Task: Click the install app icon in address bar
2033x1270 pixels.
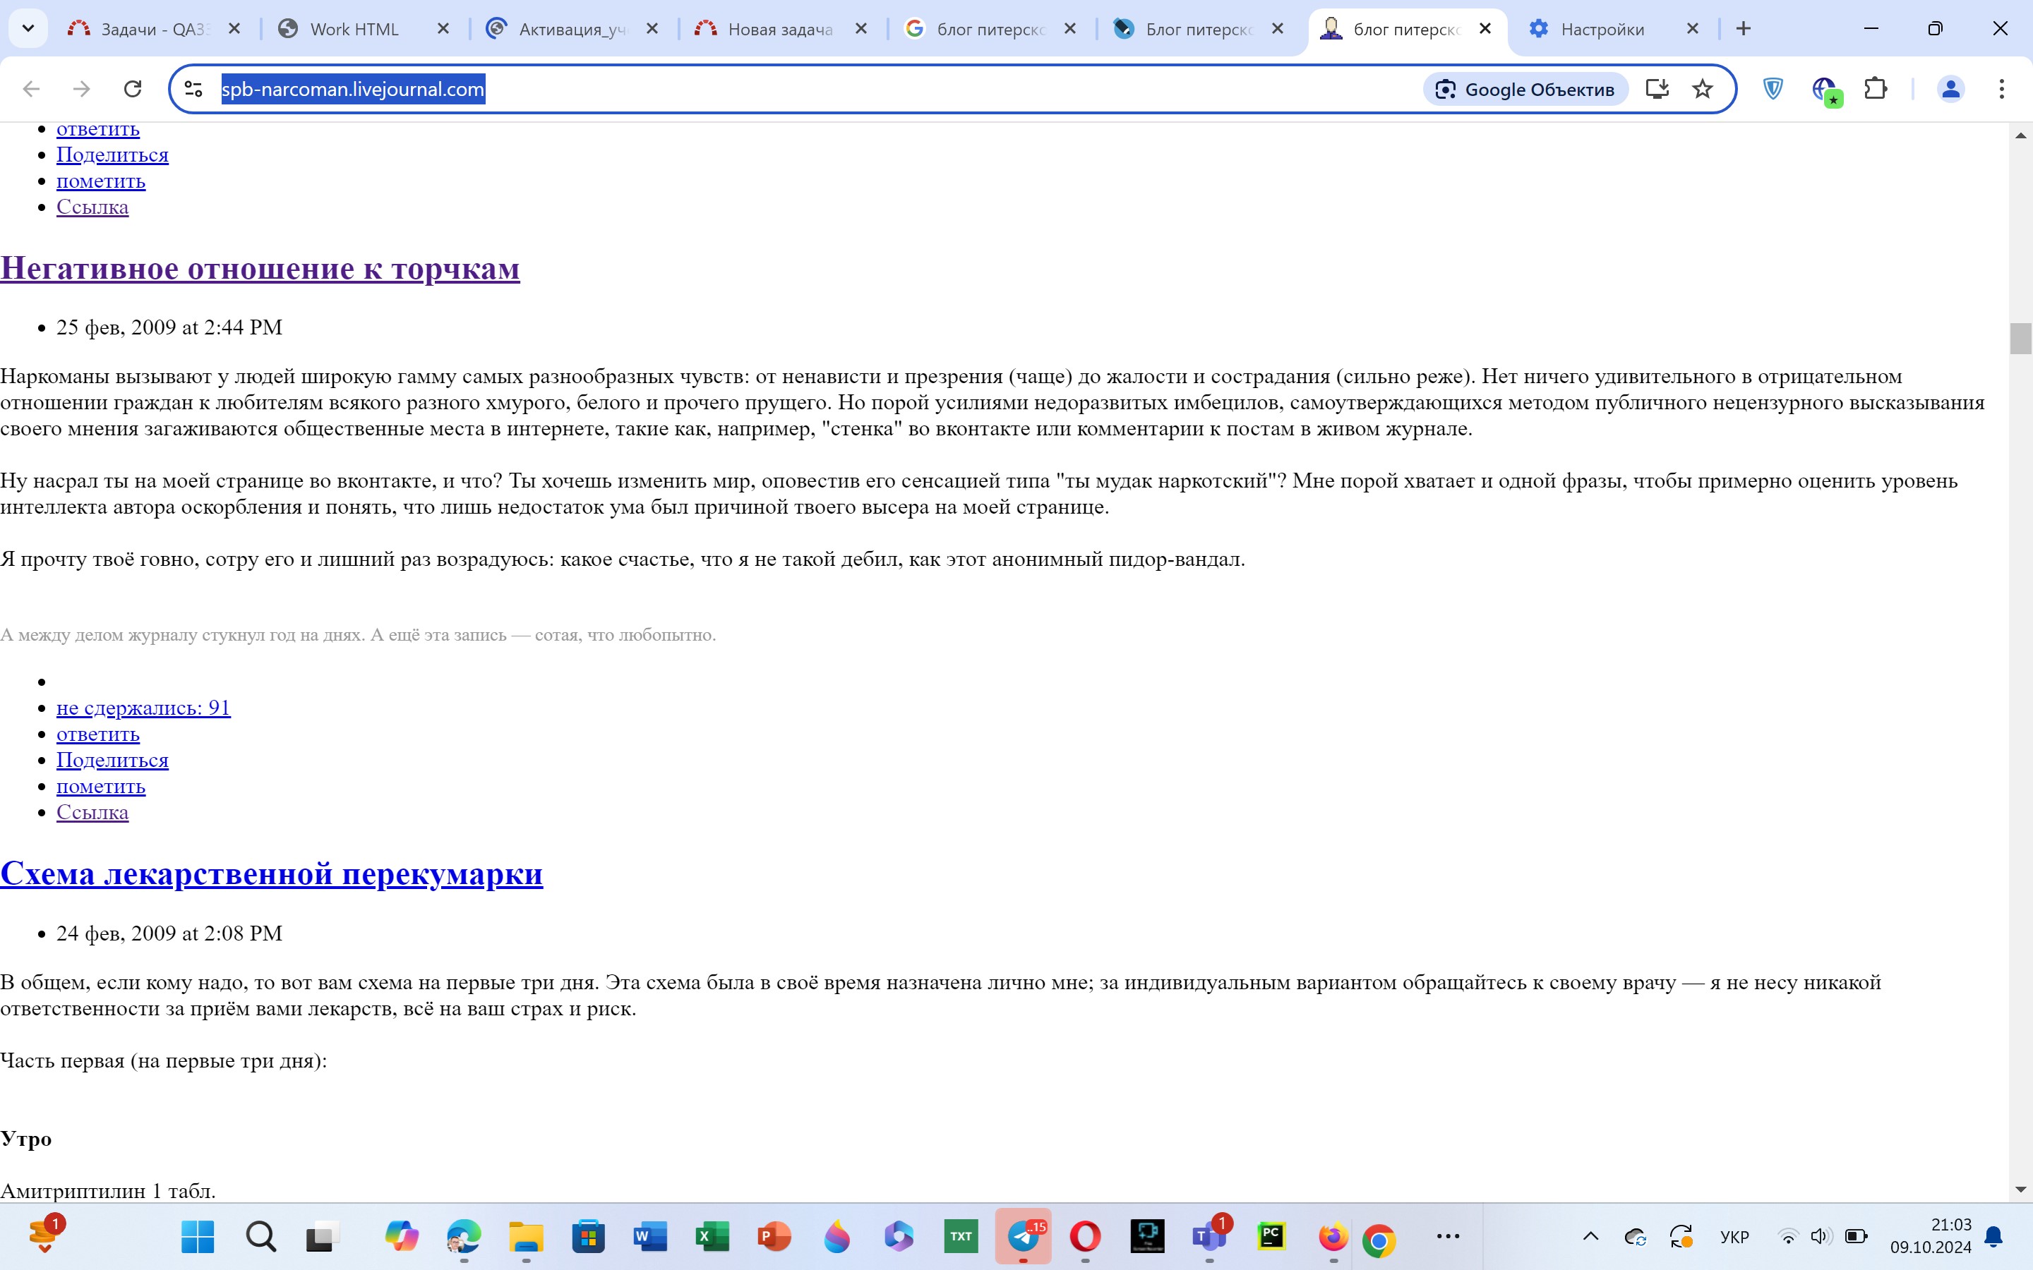Action: [x=1657, y=89]
